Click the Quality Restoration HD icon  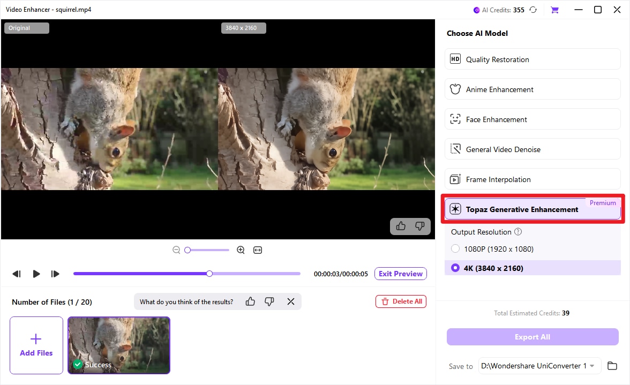click(455, 59)
